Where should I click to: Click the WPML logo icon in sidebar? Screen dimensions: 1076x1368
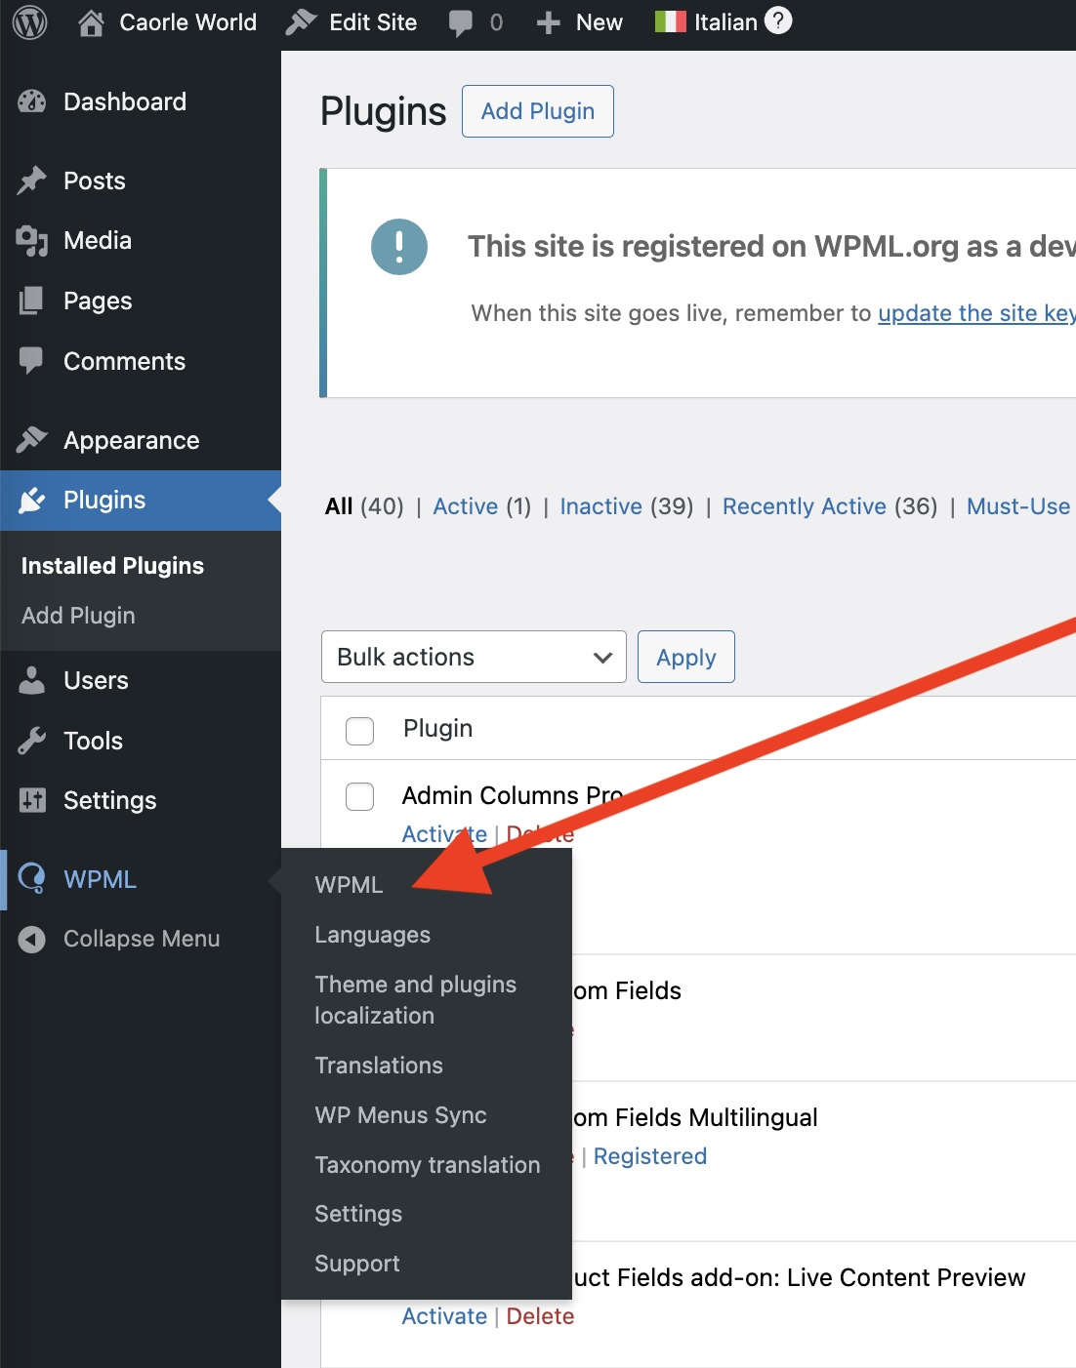(32, 879)
